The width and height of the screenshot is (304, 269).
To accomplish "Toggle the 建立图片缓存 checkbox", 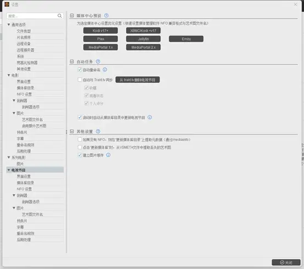I will pyautogui.click(x=80, y=155).
